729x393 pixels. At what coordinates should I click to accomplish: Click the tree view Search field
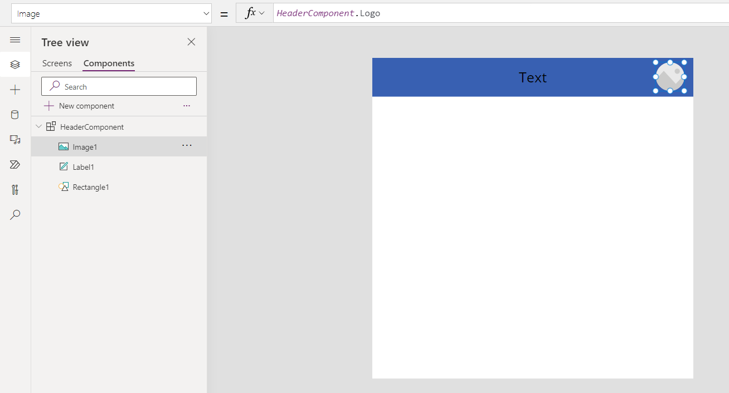(x=119, y=86)
